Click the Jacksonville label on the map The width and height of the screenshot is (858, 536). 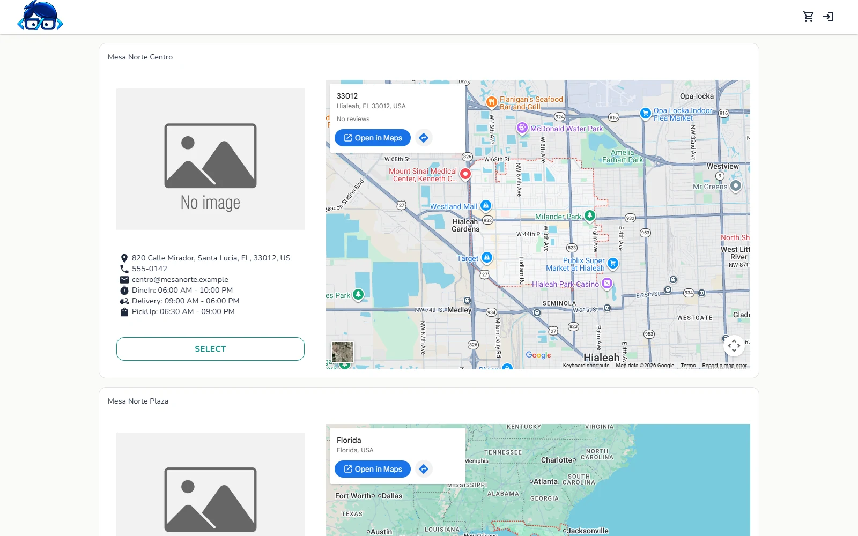pos(588,531)
